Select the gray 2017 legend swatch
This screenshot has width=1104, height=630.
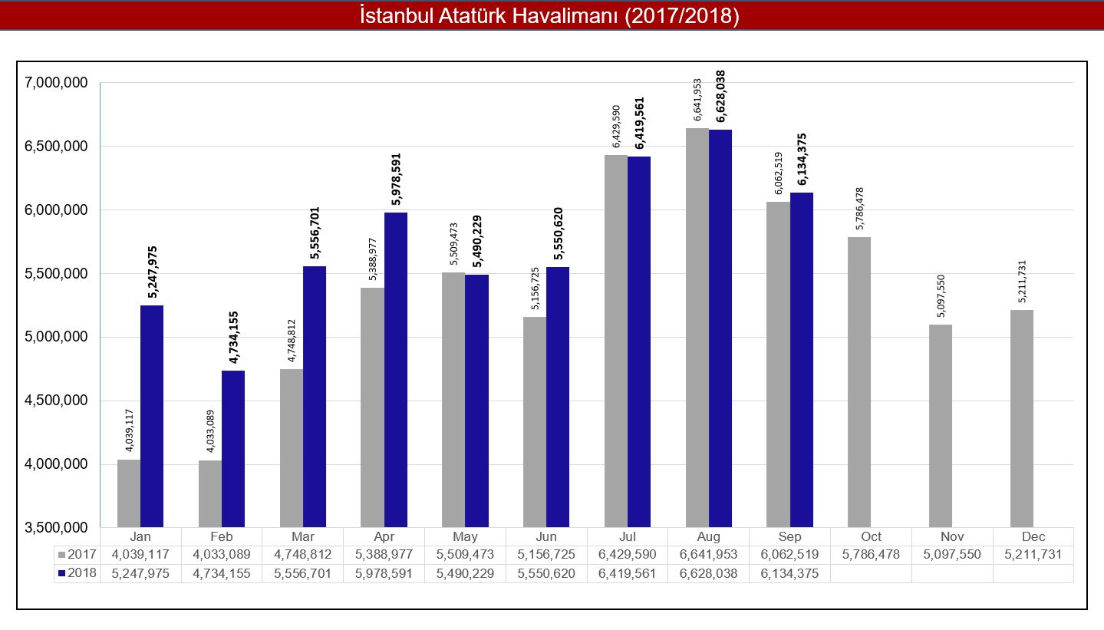[61, 555]
